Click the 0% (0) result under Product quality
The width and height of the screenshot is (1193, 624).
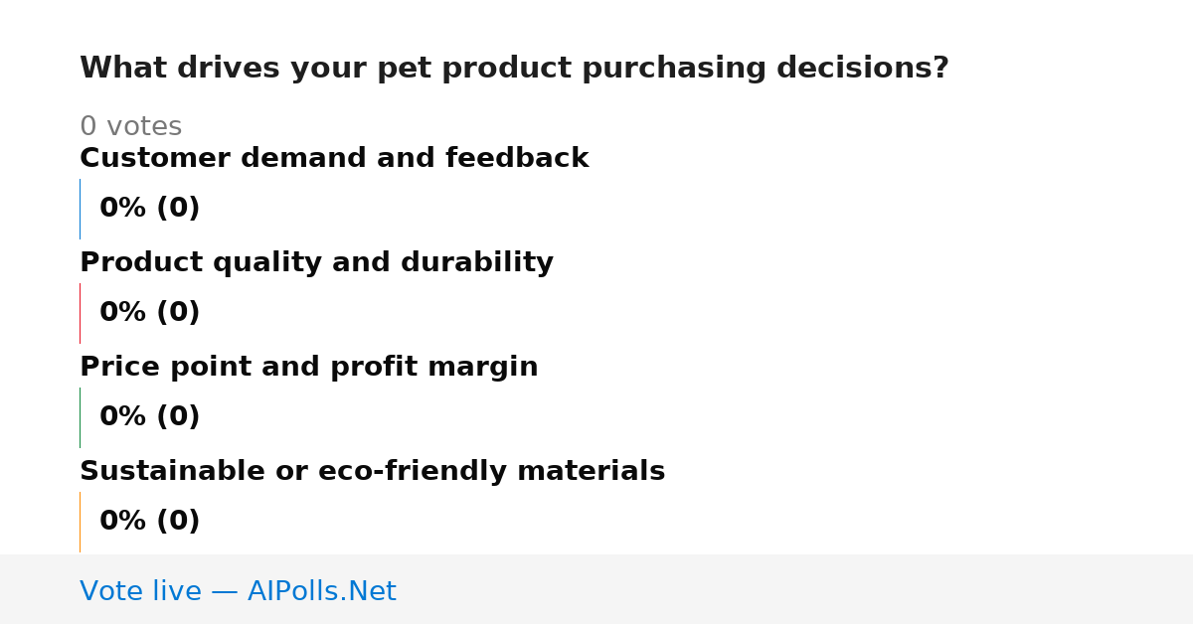pos(149,313)
